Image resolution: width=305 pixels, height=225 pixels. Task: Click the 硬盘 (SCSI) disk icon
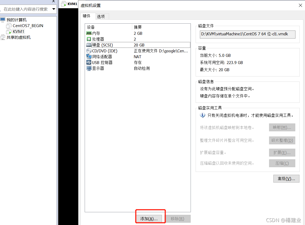point(89,45)
